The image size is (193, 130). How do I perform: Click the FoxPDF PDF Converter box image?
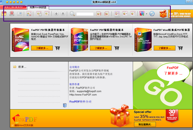point(20,40)
